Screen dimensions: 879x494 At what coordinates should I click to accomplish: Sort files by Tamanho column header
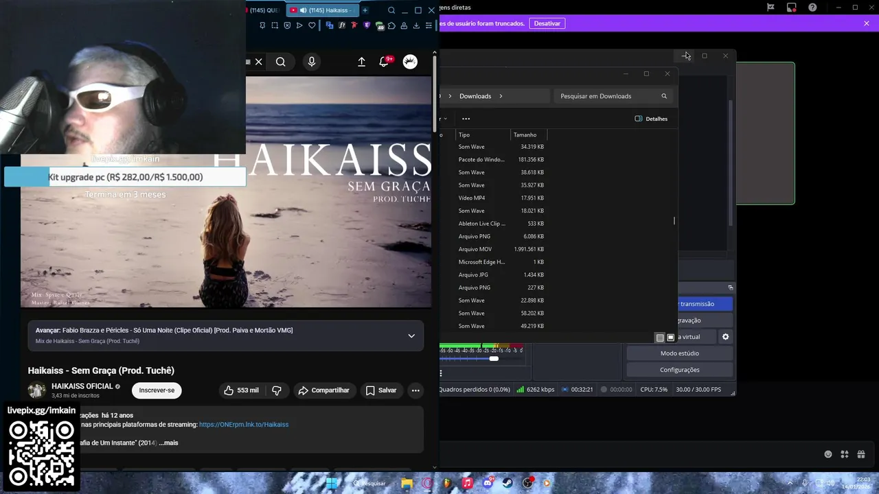529,135
